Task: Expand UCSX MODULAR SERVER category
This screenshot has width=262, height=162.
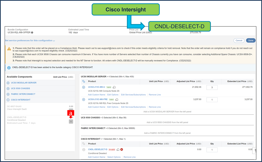Action: click(x=8, y=83)
